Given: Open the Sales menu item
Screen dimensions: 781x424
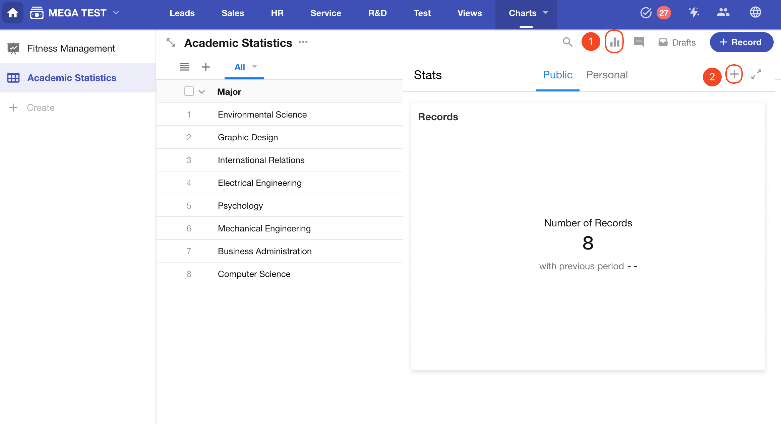Looking at the screenshot, I should click(233, 13).
